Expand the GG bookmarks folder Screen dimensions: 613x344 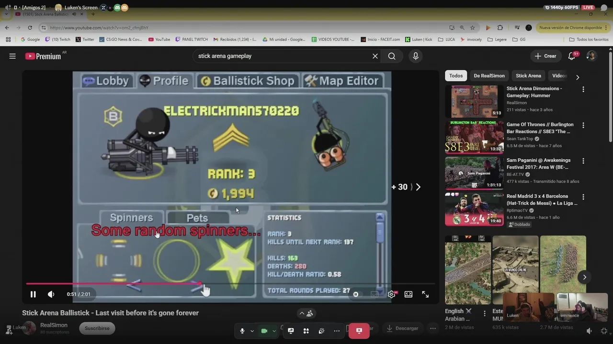point(519,39)
